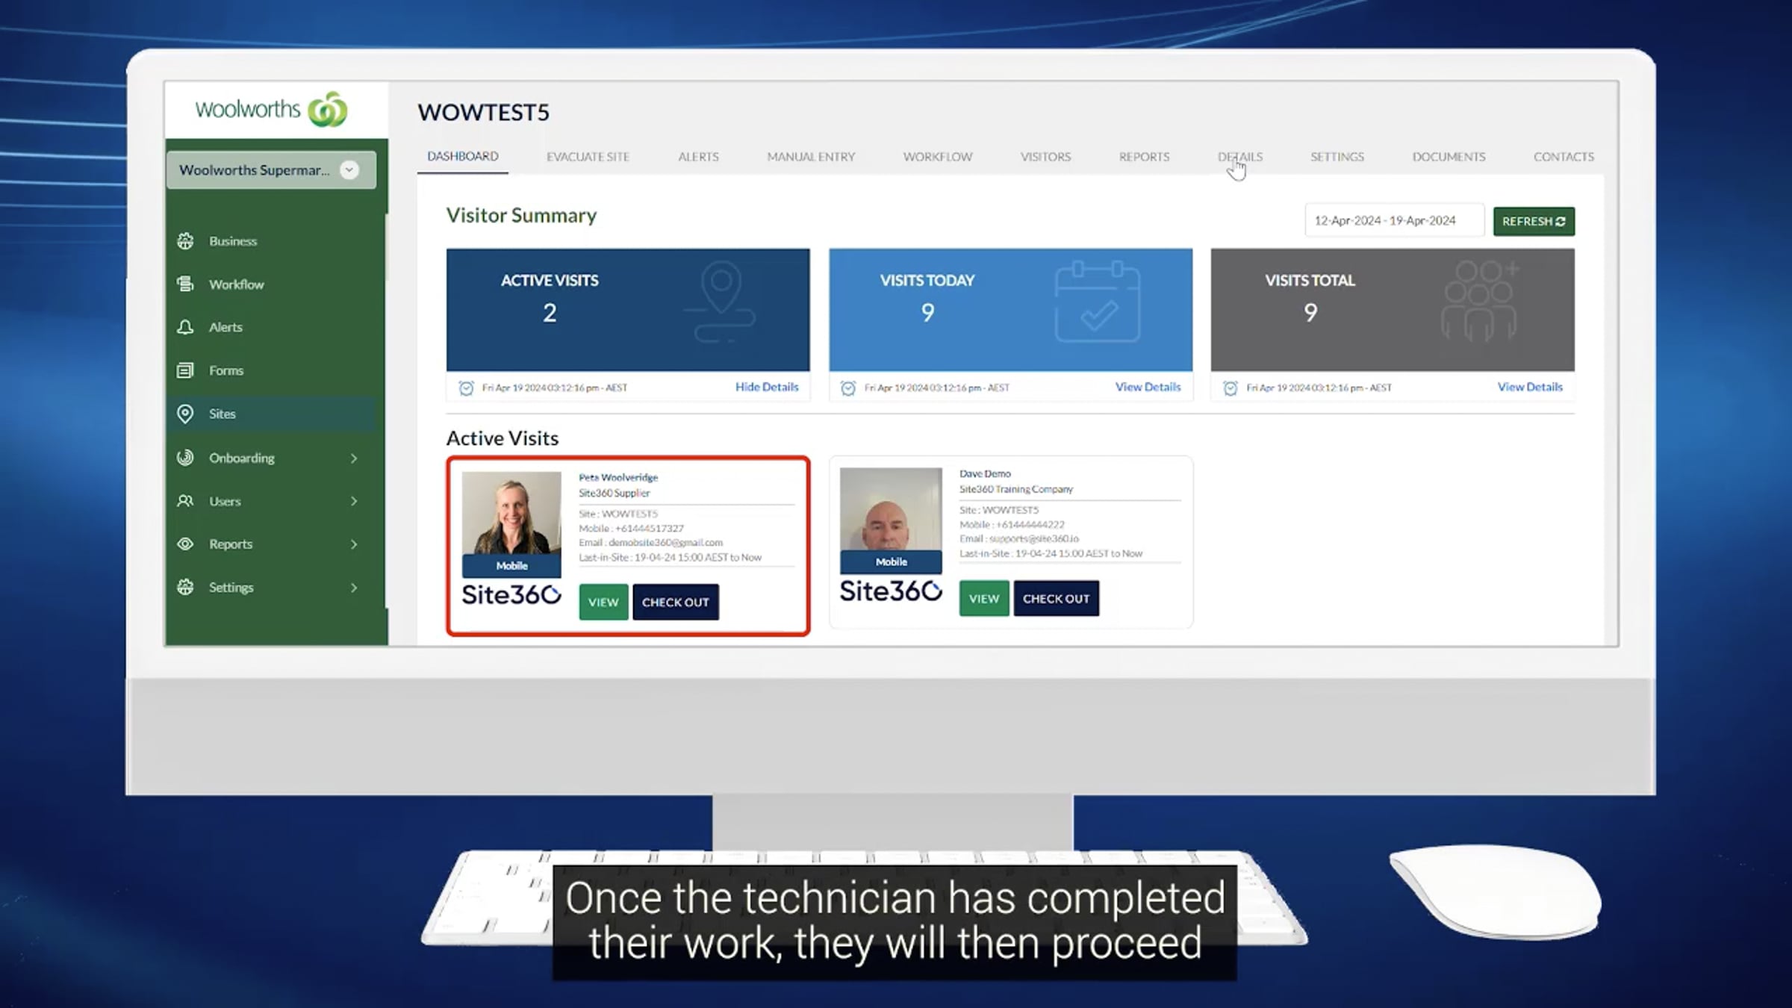
Task: Switch to the Evacuate Site tab
Action: coord(588,157)
